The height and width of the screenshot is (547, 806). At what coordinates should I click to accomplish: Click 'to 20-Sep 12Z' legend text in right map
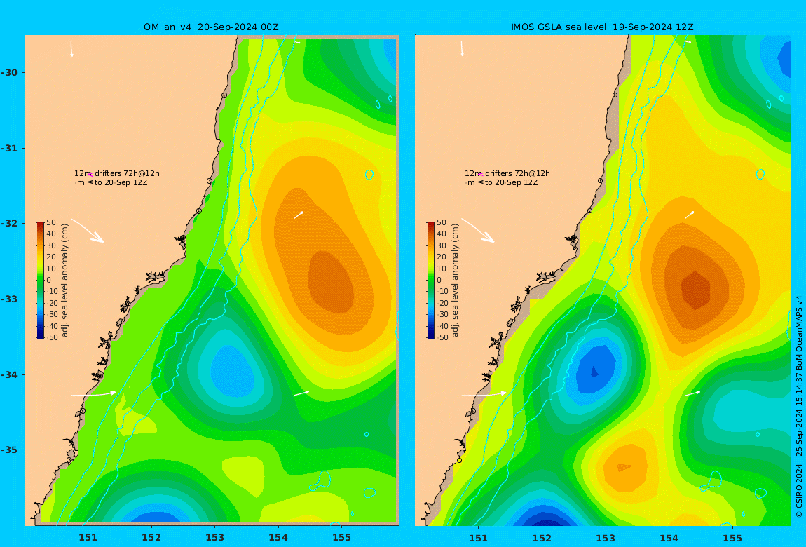pos(512,182)
